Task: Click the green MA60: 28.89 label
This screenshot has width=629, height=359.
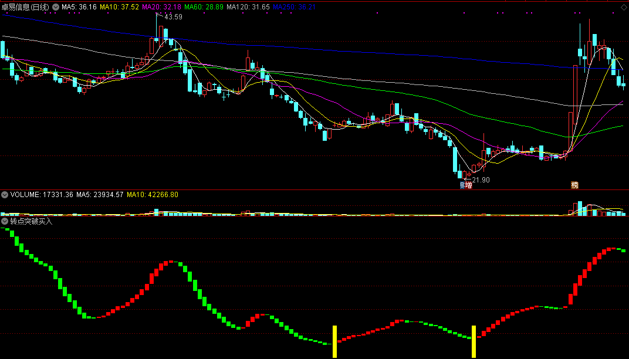Action: pyautogui.click(x=204, y=7)
